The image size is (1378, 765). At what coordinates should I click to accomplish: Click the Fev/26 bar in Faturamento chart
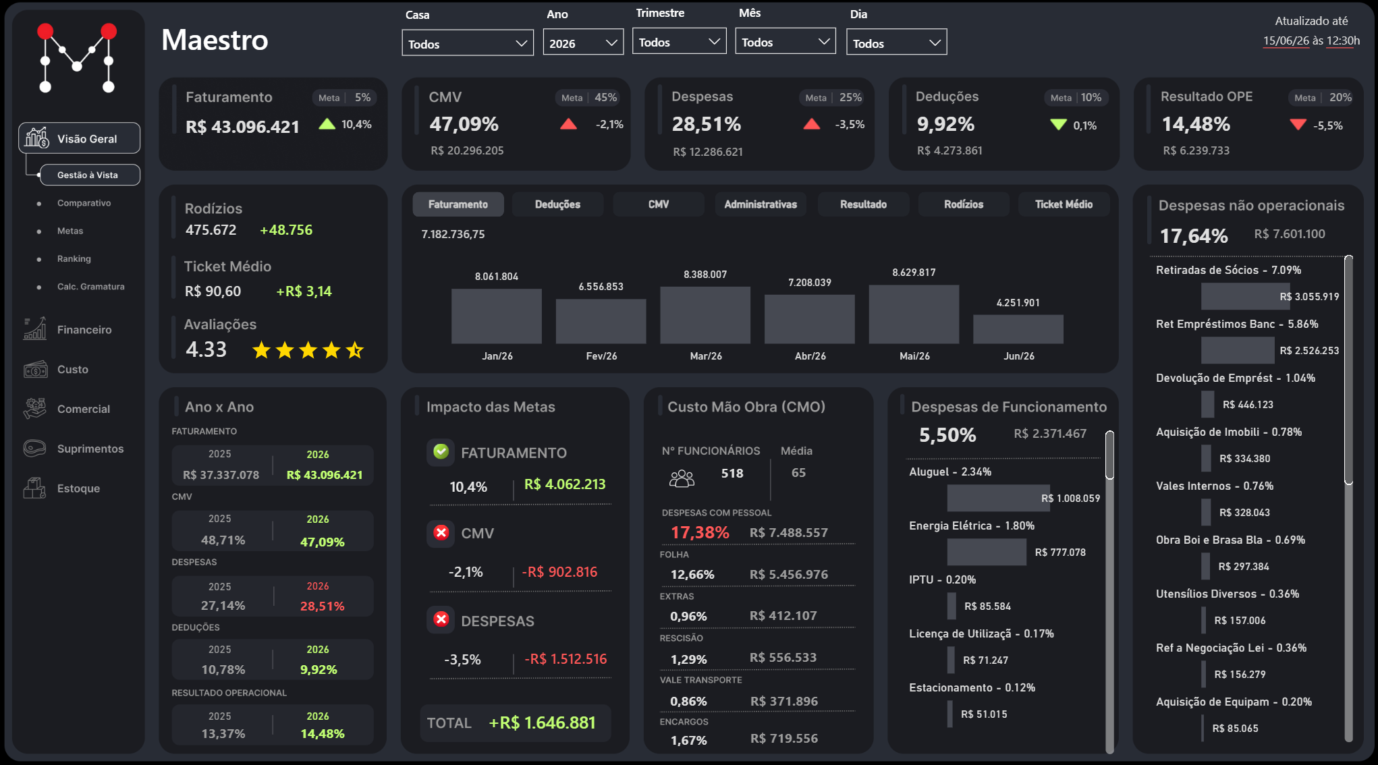click(x=601, y=322)
